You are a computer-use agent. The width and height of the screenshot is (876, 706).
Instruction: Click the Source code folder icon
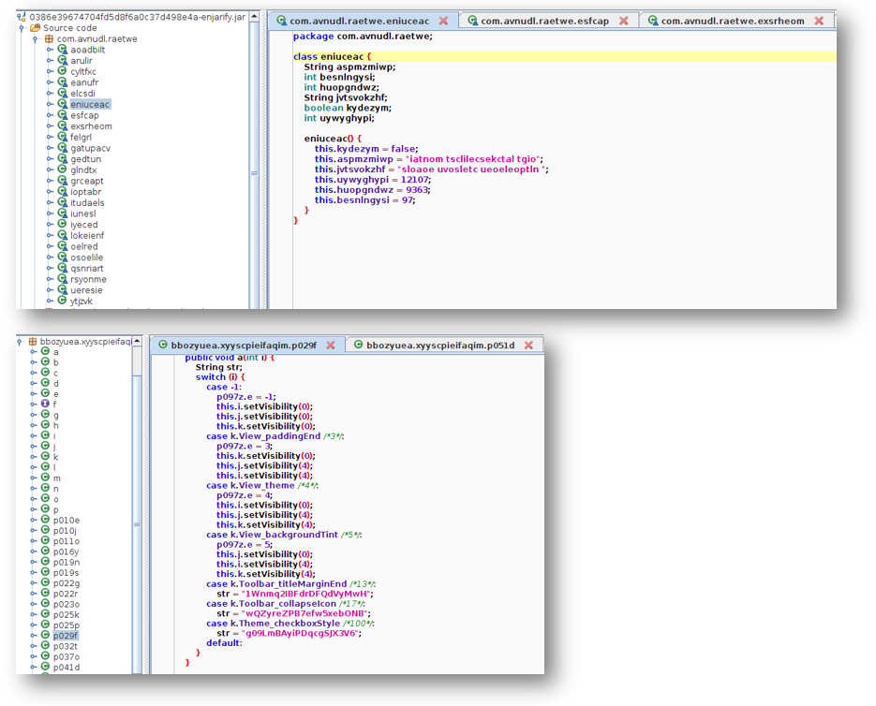pos(36,28)
